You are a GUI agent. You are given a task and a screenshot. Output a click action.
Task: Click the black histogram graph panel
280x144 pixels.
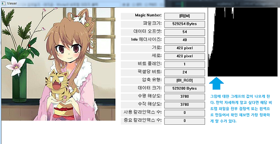pyautogui.click(x=243, y=42)
